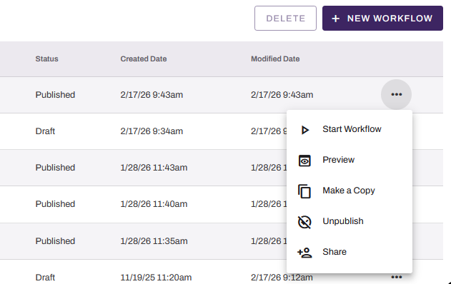
Task: Click the unpublish icon in the menu
Action: click(x=304, y=222)
